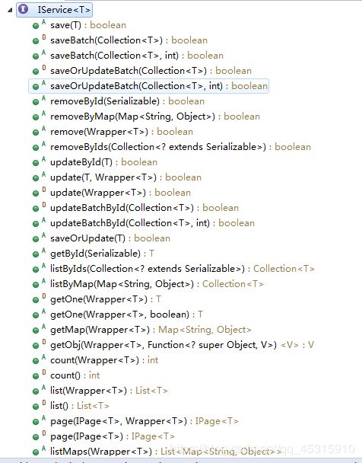
Task: Click the green icon beside remove(Wrapper<T>)
Action: [36, 133]
